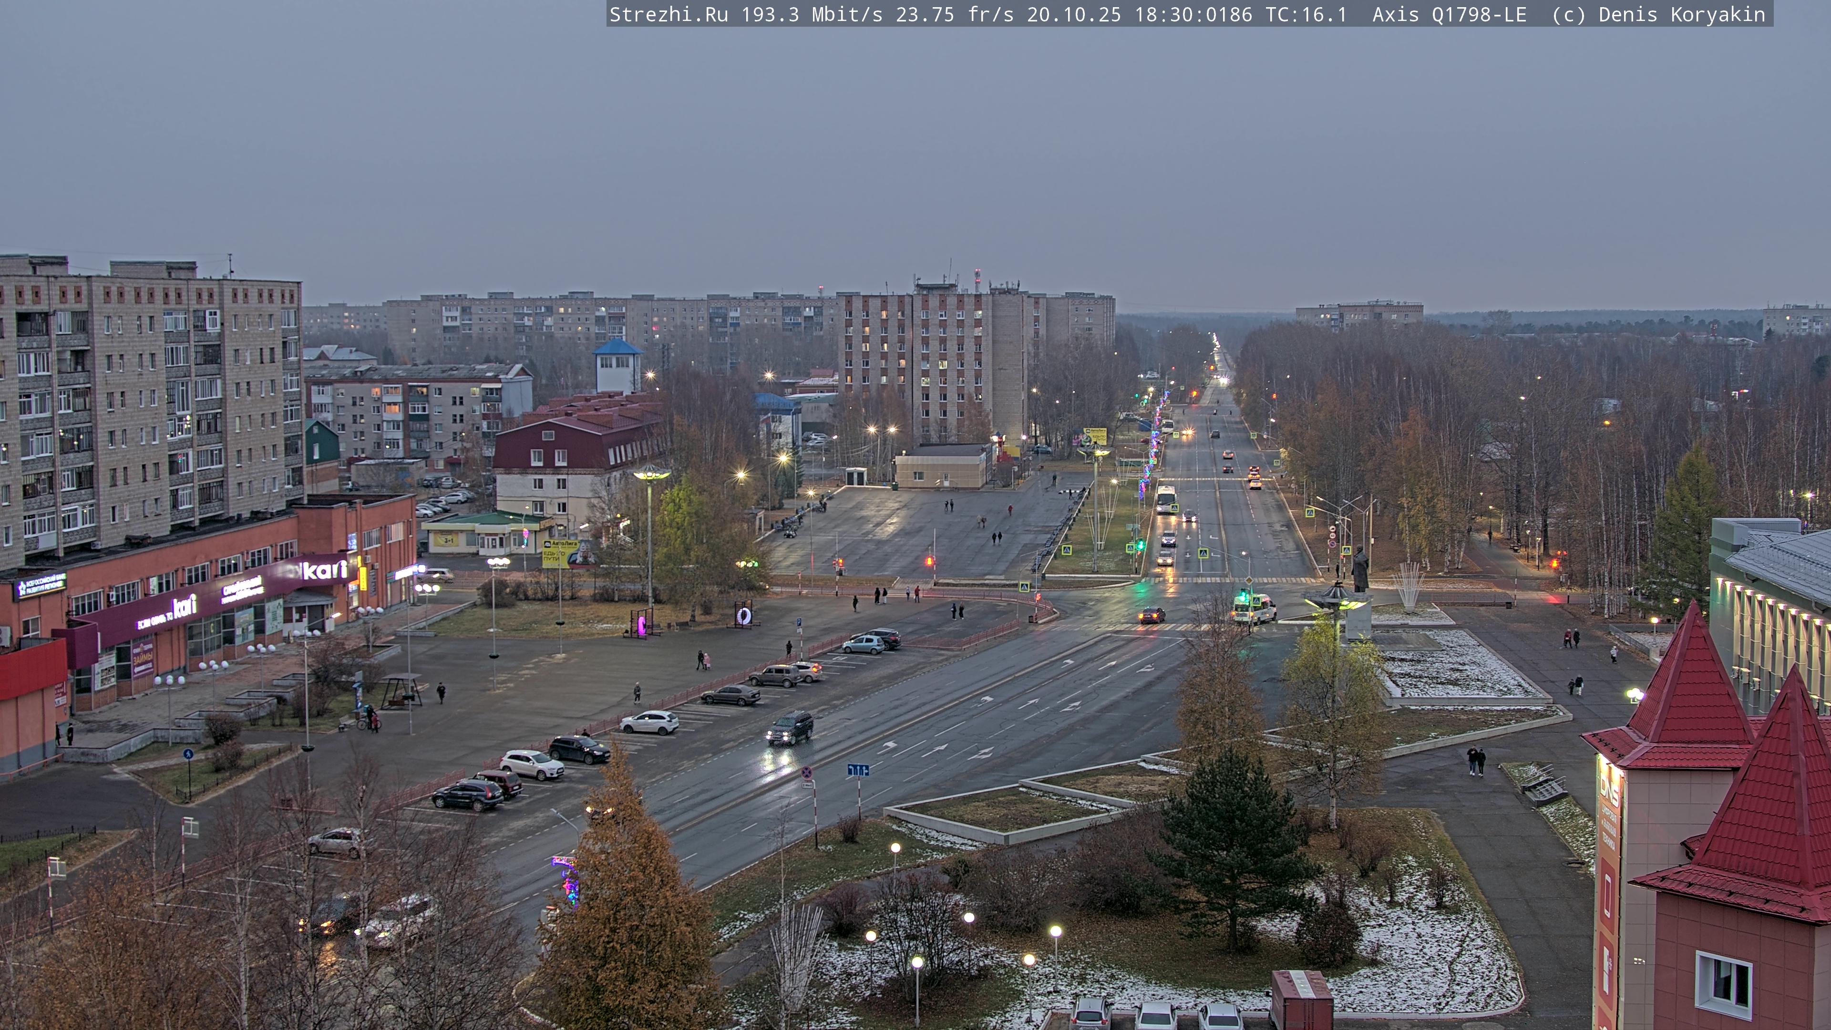Click the glowing ring installation in the square
The image size is (1831, 1030).
(743, 615)
